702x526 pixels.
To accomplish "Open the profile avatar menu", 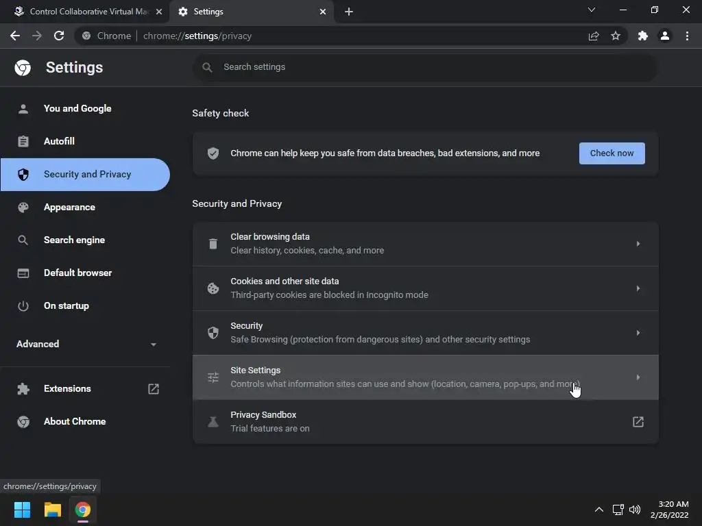I will click(665, 36).
